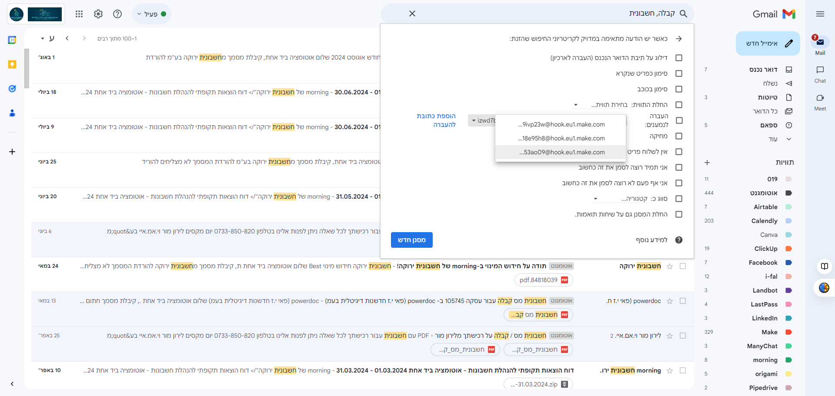This screenshot has width=835, height=396.
Task: Click the plus icon to get add-ons
Action: (x=12, y=152)
